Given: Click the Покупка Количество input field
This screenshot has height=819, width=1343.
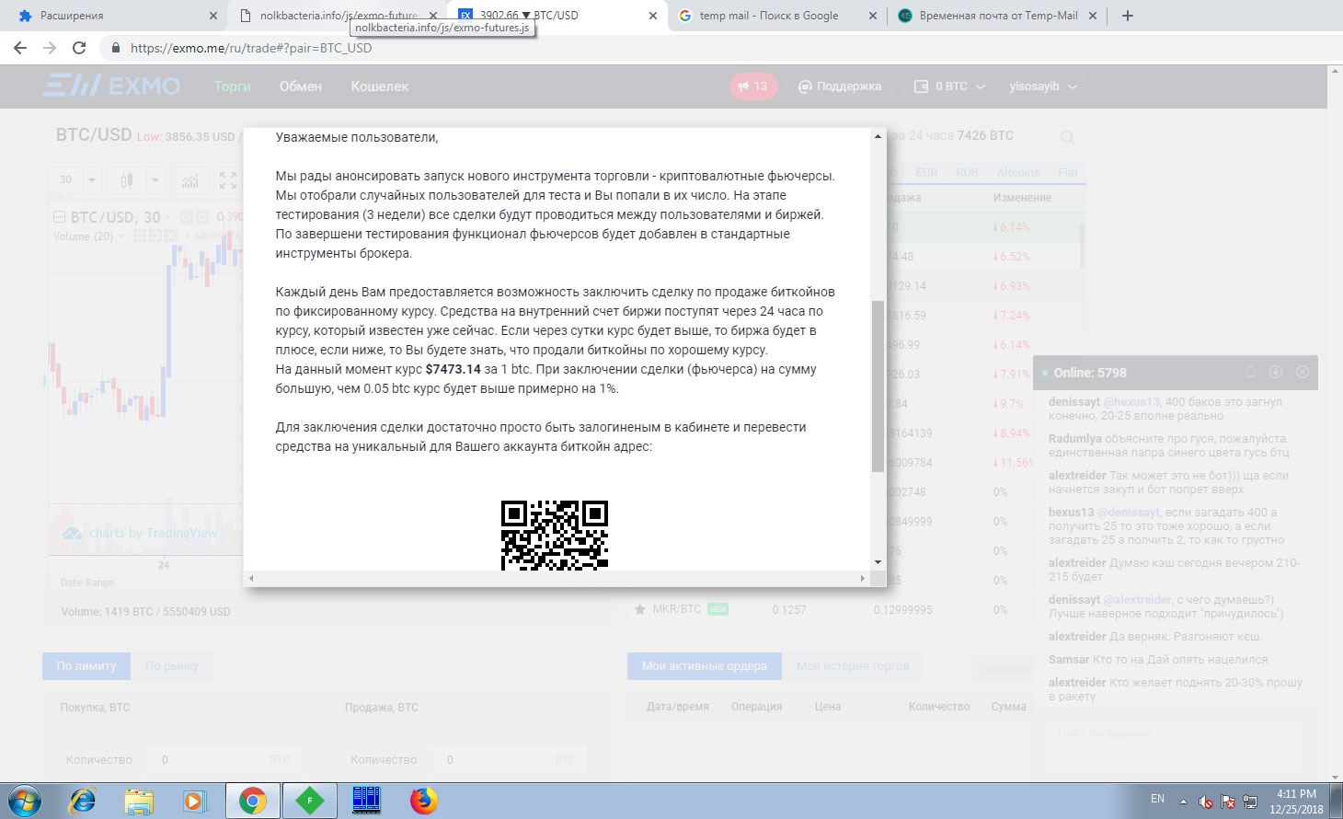Looking at the screenshot, I should [x=224, y=760].
